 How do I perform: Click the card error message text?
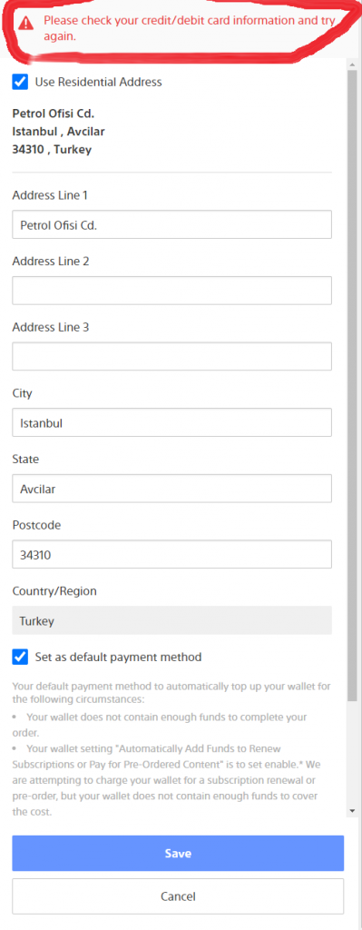[190, 28]
